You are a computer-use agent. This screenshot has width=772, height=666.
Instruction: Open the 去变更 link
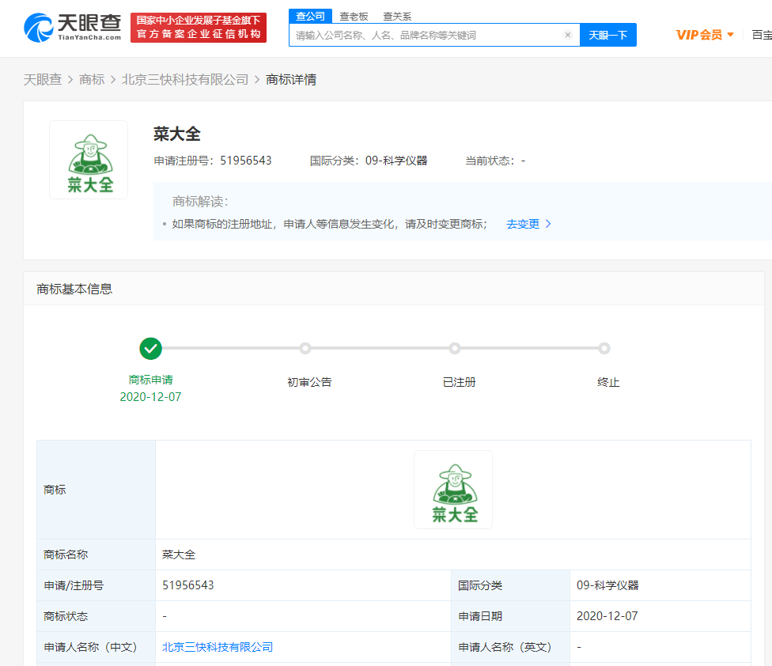point(523,224)
